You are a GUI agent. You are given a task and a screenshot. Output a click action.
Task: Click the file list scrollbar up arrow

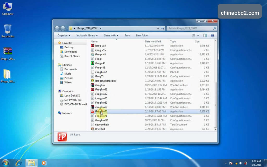point(216,41)
